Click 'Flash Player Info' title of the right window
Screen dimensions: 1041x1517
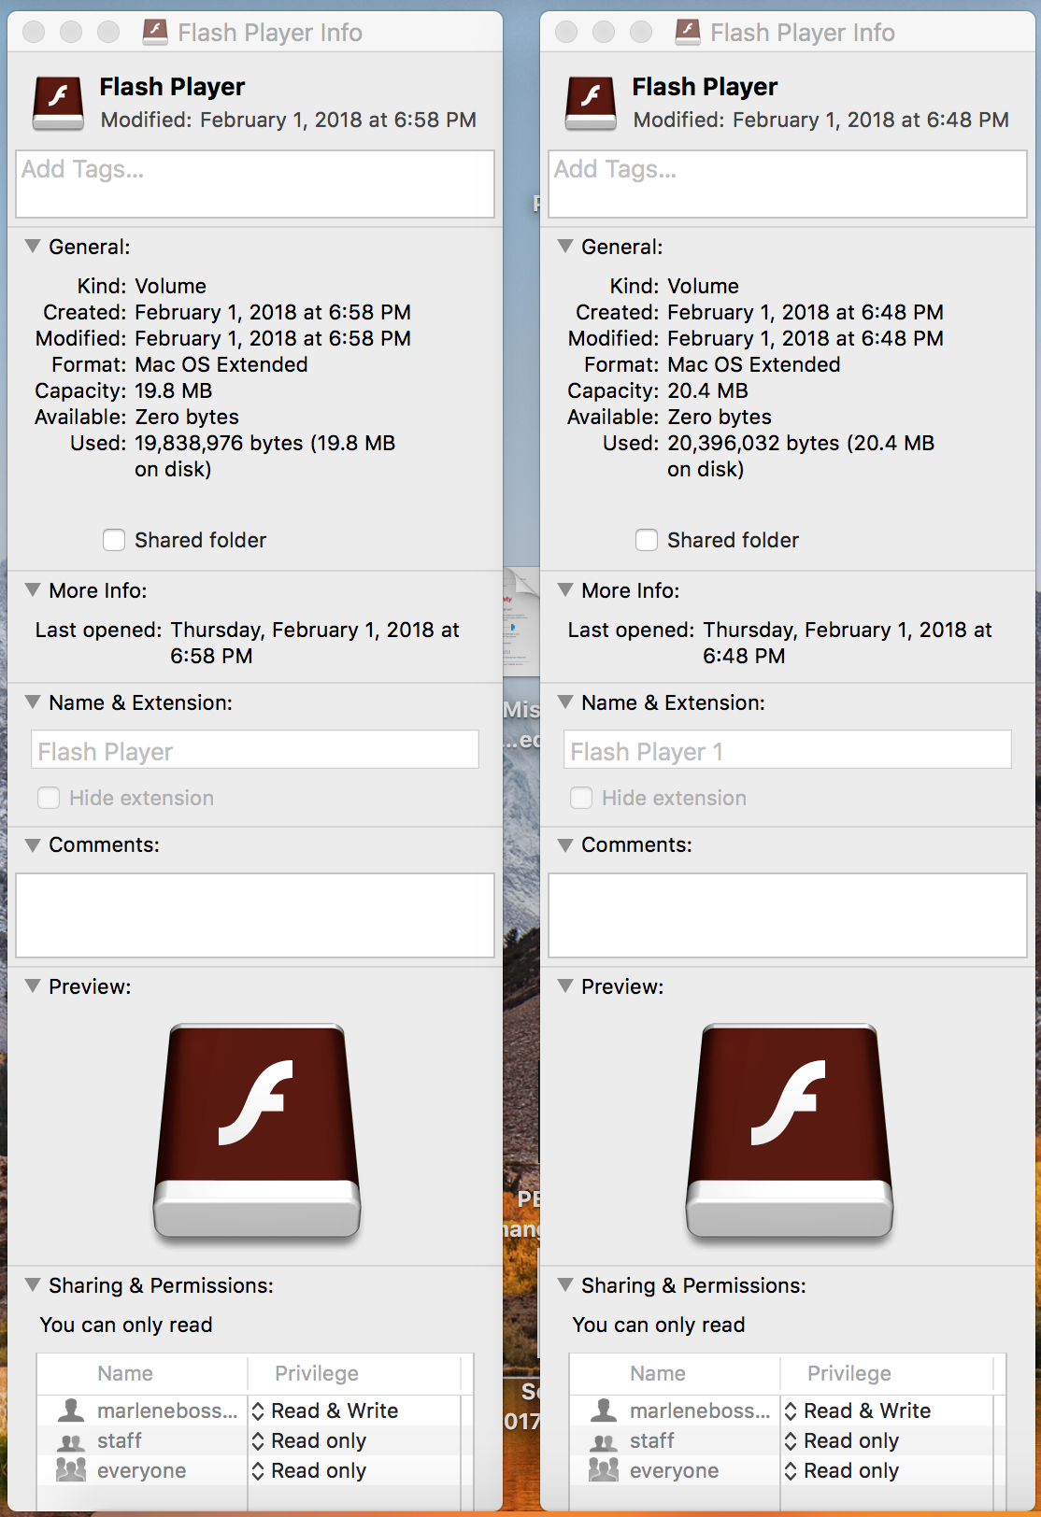click(x=803, y=33)
